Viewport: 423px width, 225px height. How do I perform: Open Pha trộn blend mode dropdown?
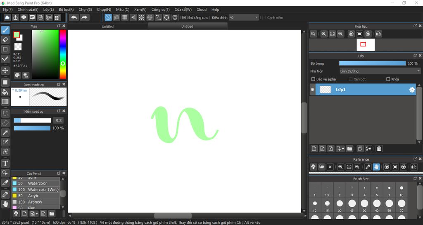coord(380,71)
